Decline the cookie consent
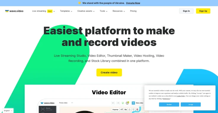The height and width of the screenshot is (113, 218). coord(169,104)
